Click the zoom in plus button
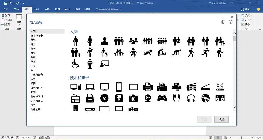The width and height of the screenshot is (263, 140). [x=252, y=137]
